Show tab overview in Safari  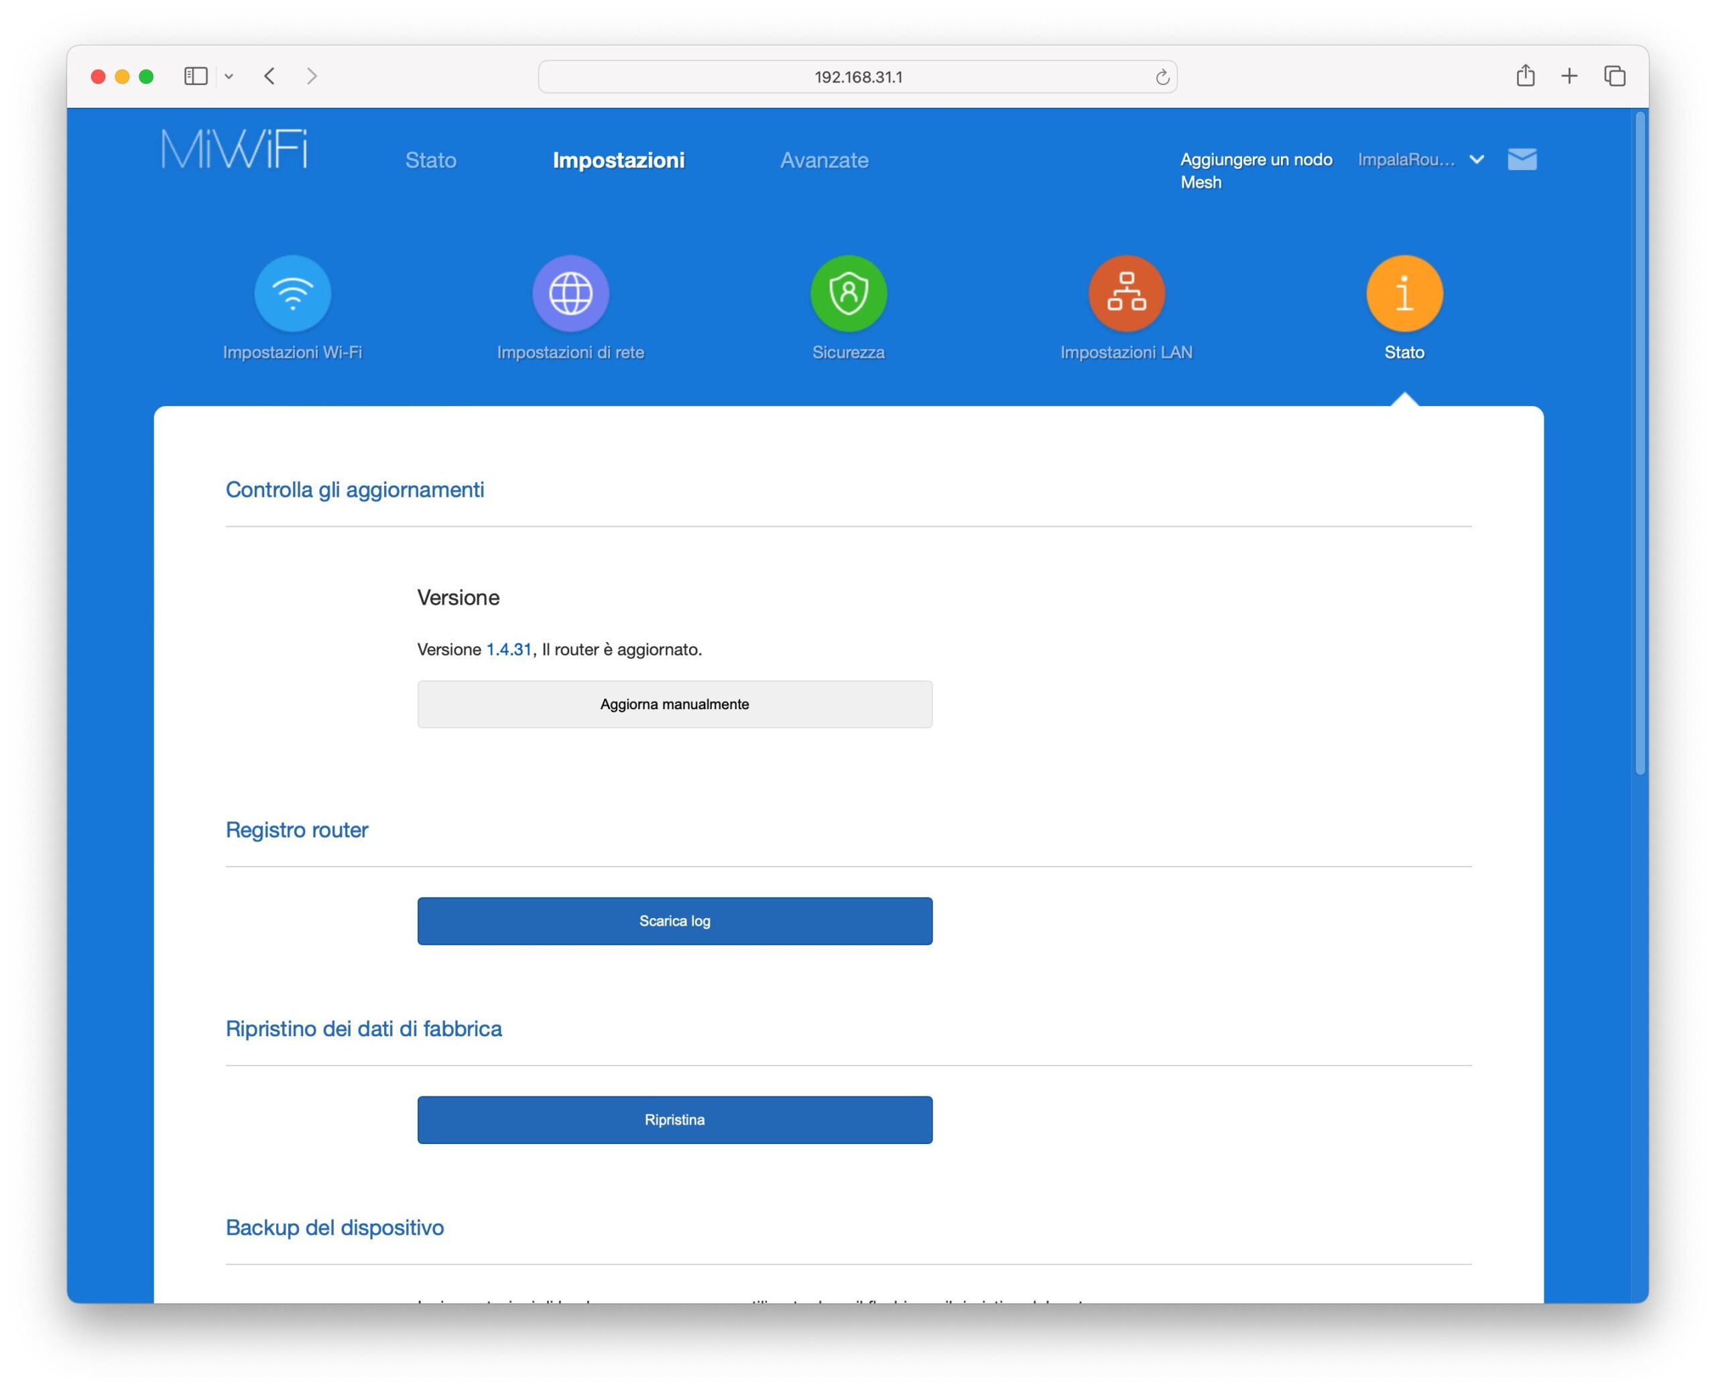click(x=1614, y=76)
